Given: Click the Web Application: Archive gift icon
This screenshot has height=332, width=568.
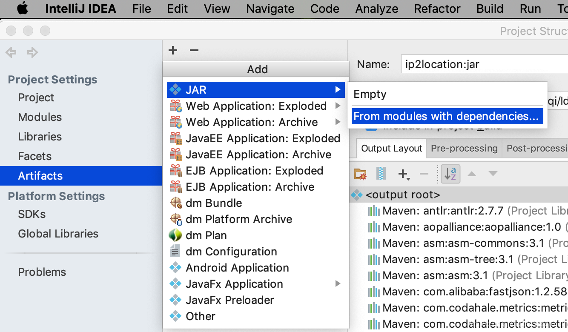Looking at the screenshot, I should click(x=176, y=122).
